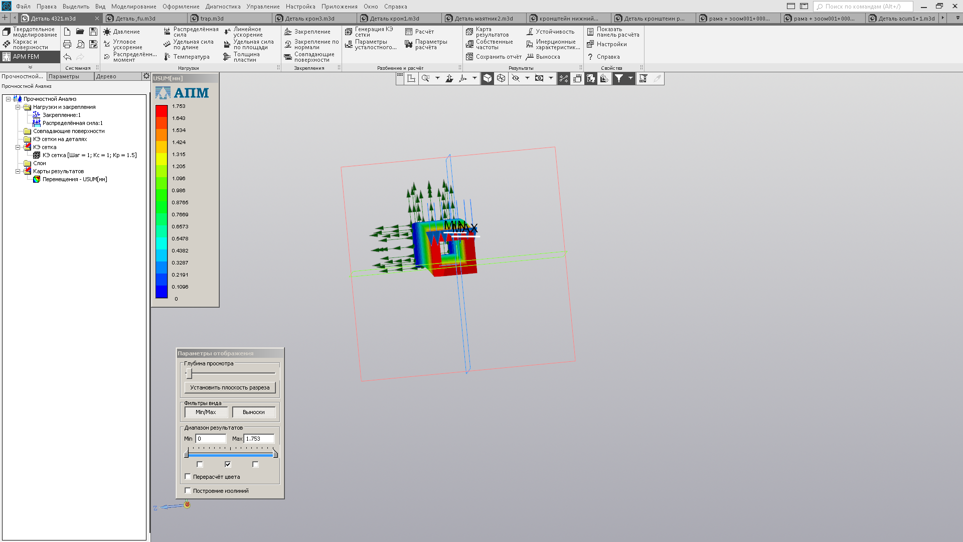
Task: Click the Давление (pressure) load icon
Action: click(107, 32)
